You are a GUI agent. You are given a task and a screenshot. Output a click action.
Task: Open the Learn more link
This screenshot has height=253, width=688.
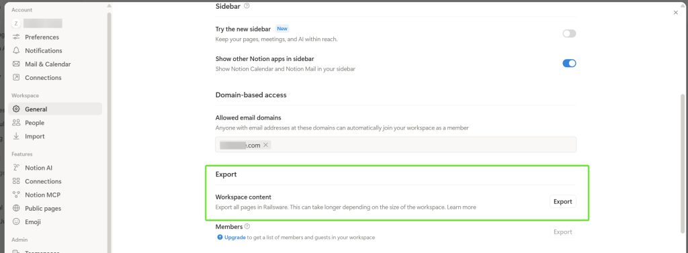(x=461, y=207)
